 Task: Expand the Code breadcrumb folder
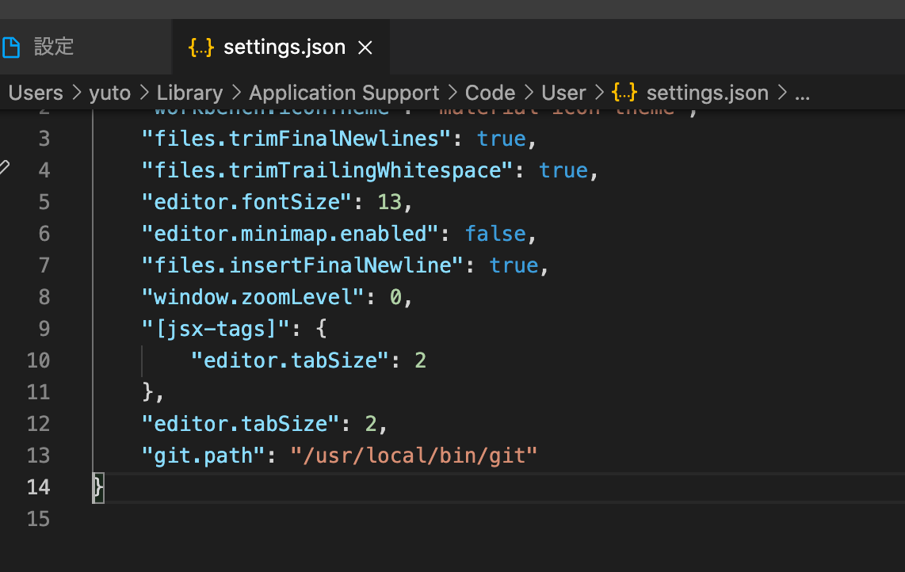point(490,93)
